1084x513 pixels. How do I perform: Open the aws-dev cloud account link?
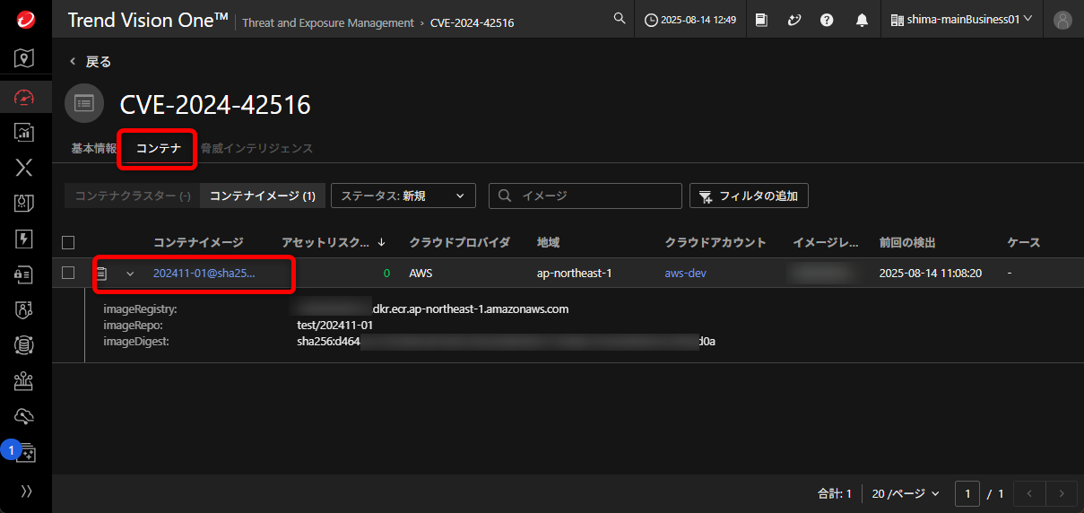(686, 273)
